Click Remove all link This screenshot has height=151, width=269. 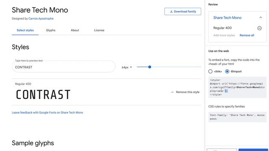pos(247,35)
